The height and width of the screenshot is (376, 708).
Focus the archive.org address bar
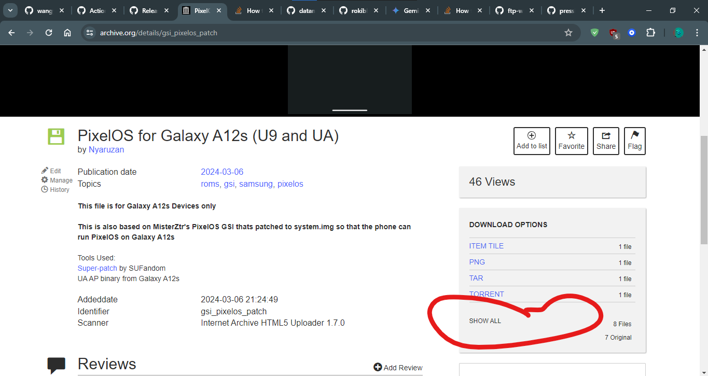tap(330, 33)
